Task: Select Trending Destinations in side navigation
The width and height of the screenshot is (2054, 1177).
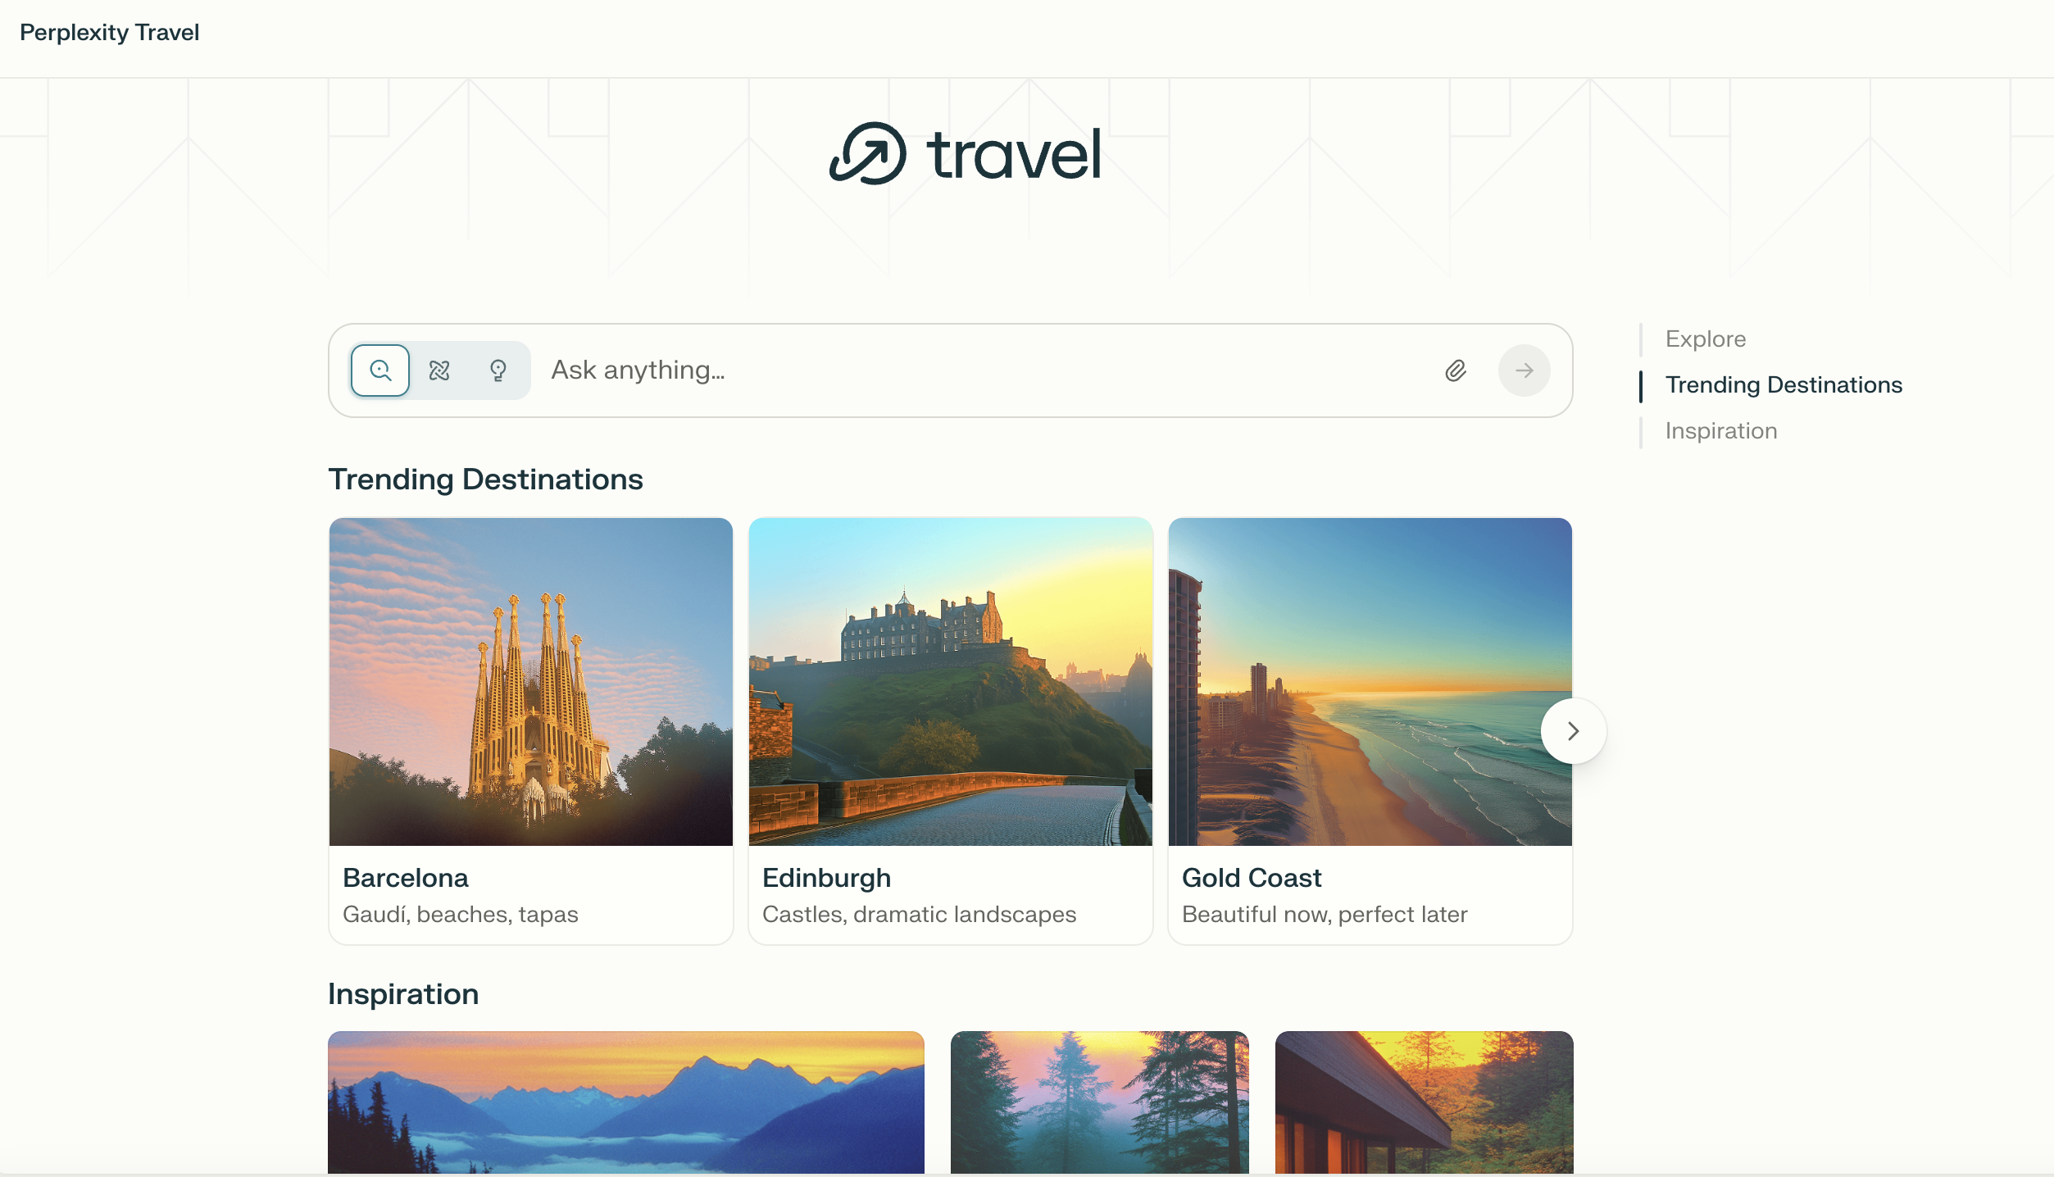Action: click(1784, 384)
